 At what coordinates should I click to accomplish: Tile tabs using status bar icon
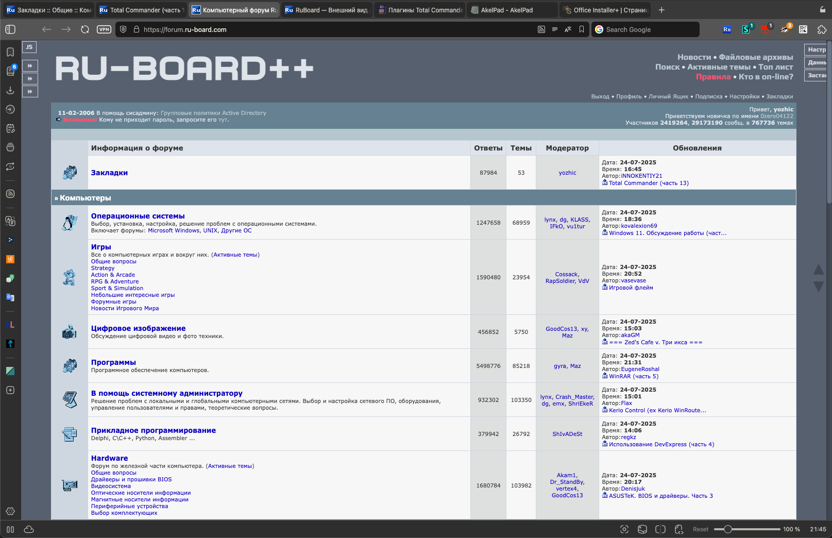tap(660, 529)
